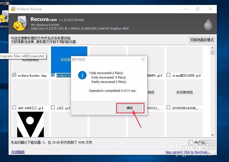Viewport: 229px width, 162px height.
Task: Select the black and white V-shaped thumbnail
Action: (x=30, y=124)
